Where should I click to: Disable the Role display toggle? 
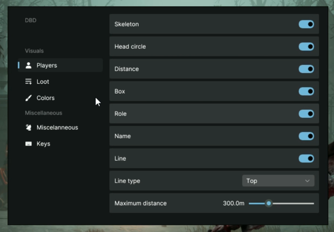tap(306, 114)
